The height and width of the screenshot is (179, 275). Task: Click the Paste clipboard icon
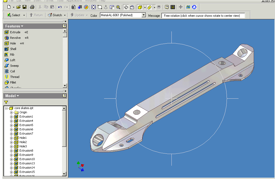52,7
